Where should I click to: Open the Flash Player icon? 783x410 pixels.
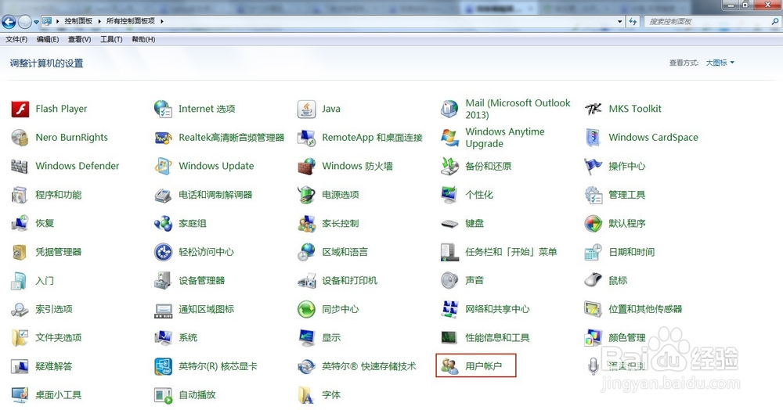pos(20,109)
